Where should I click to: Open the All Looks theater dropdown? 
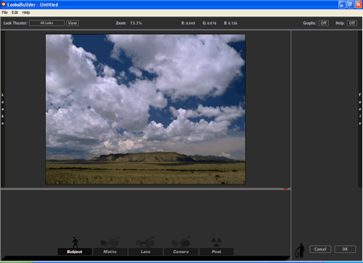[46, 23]
